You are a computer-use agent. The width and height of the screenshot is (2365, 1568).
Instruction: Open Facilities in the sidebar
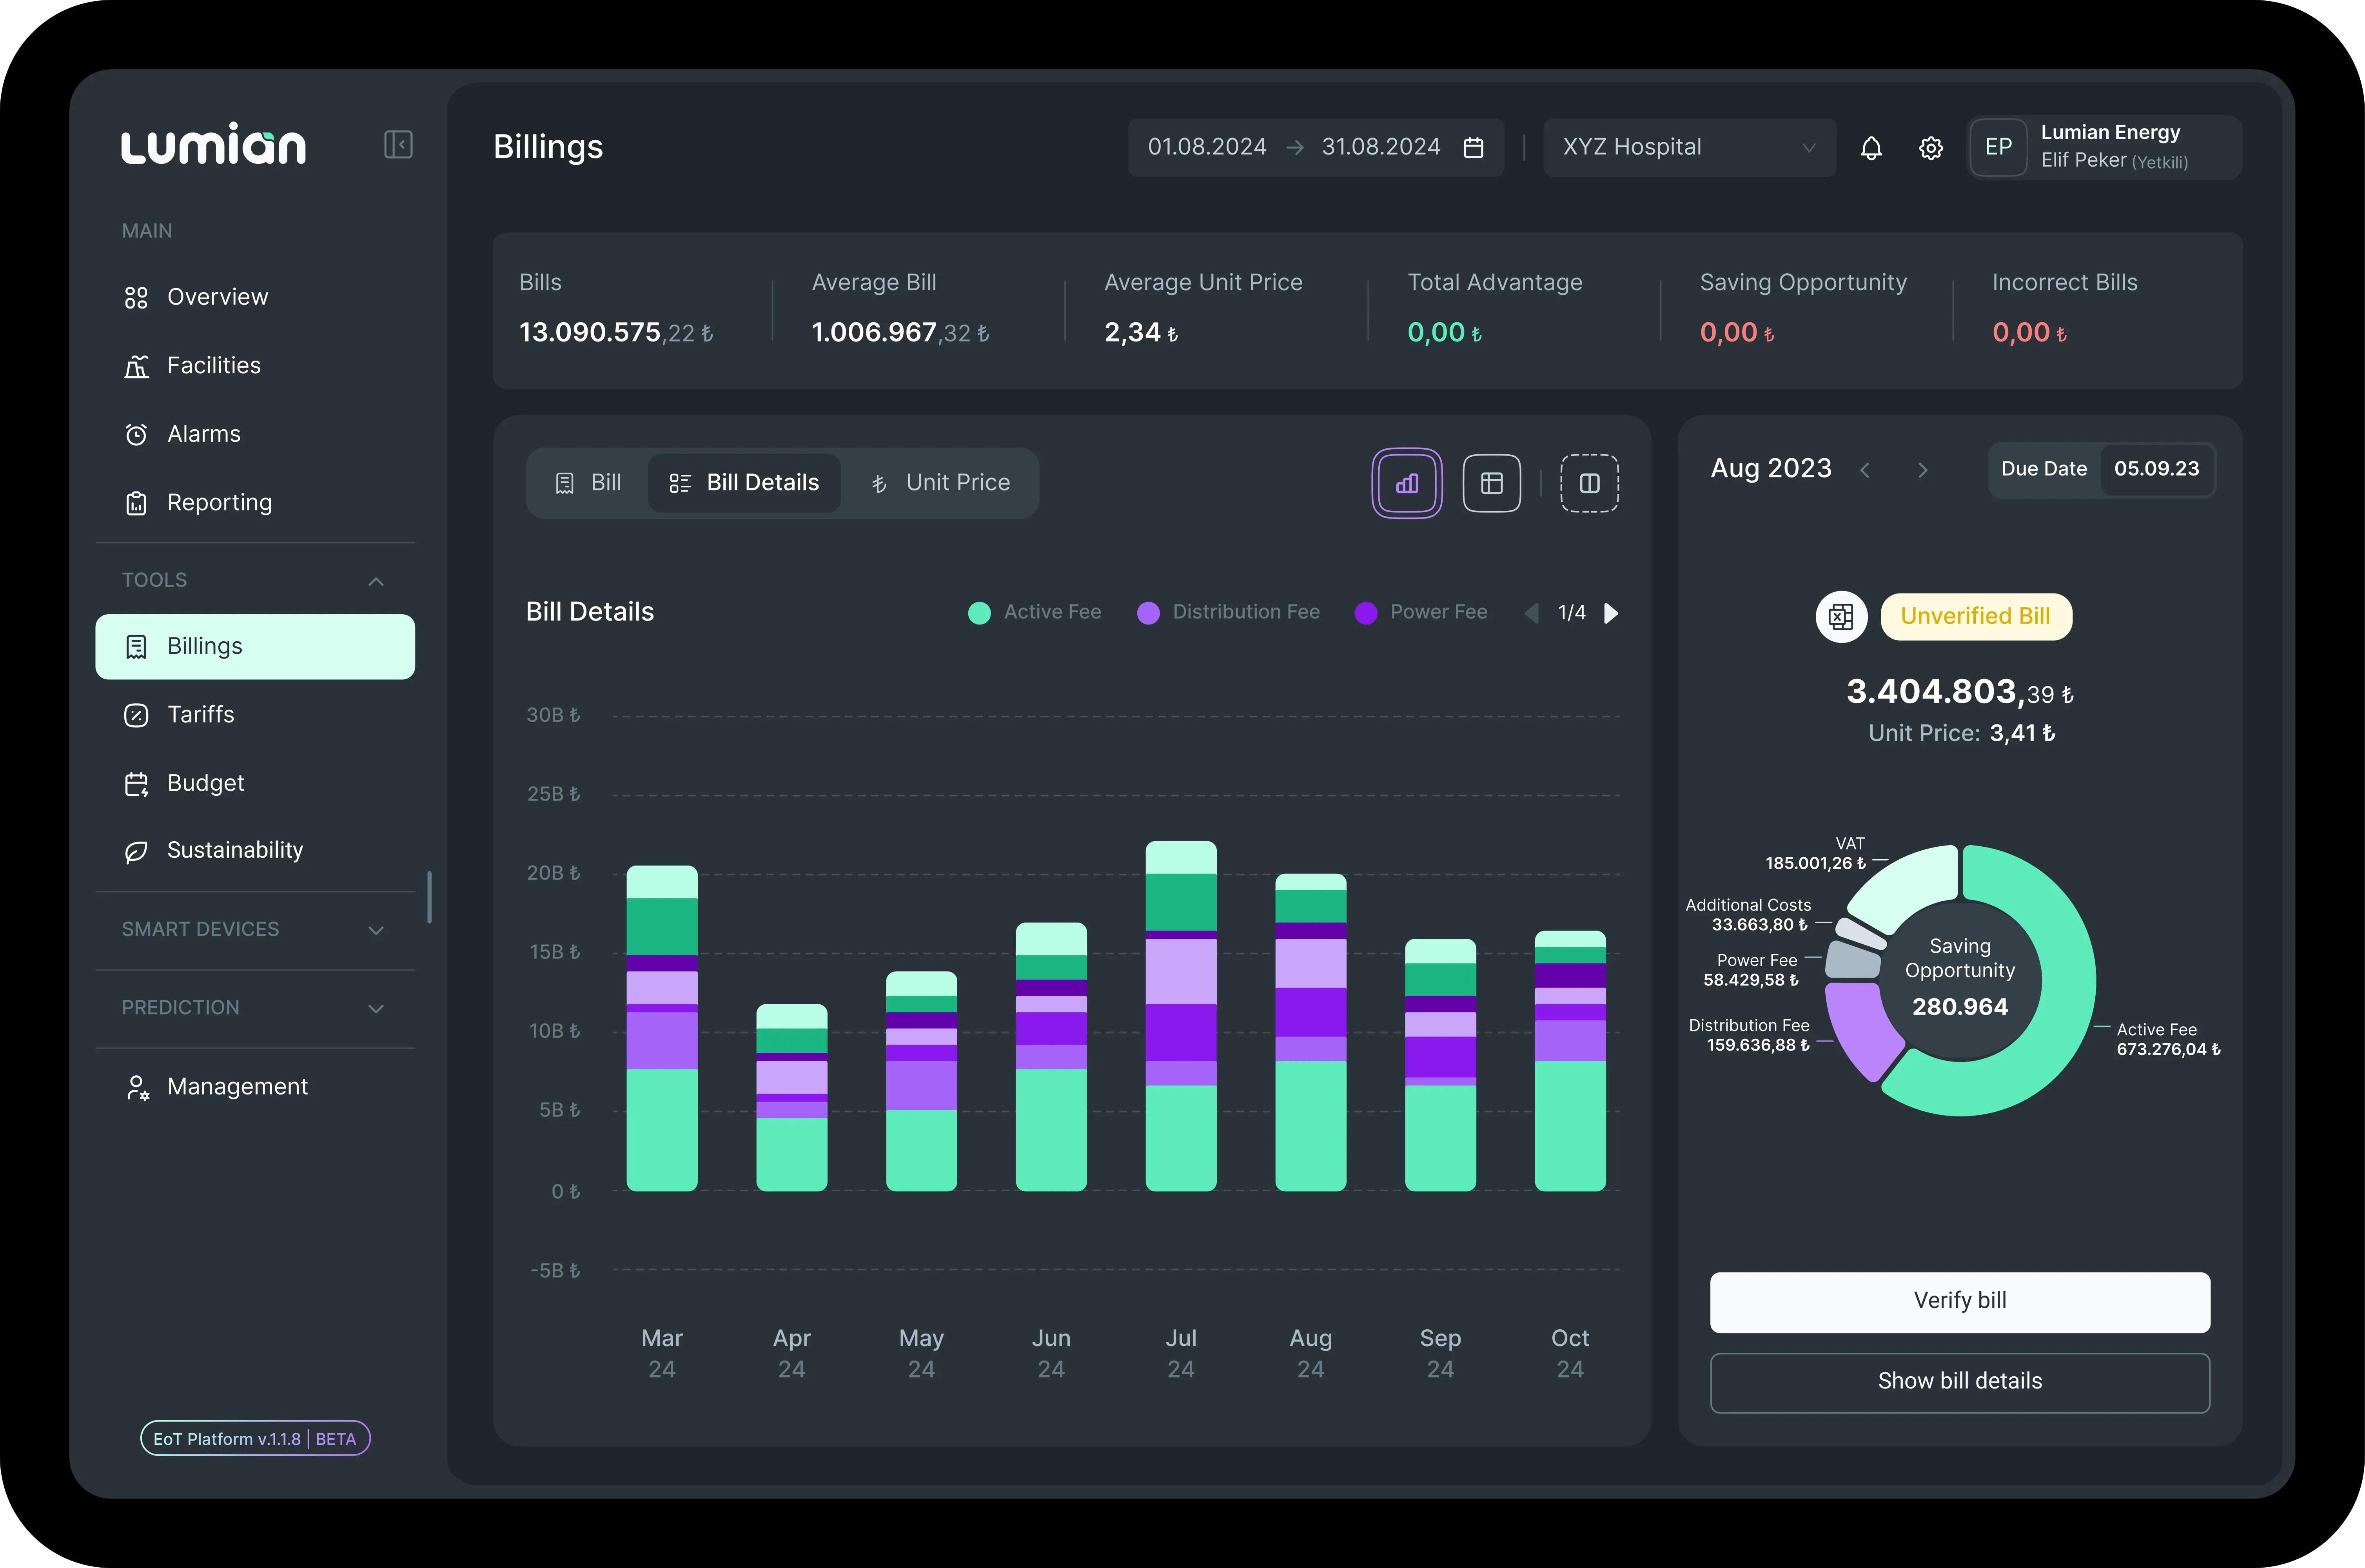[255, 366]
